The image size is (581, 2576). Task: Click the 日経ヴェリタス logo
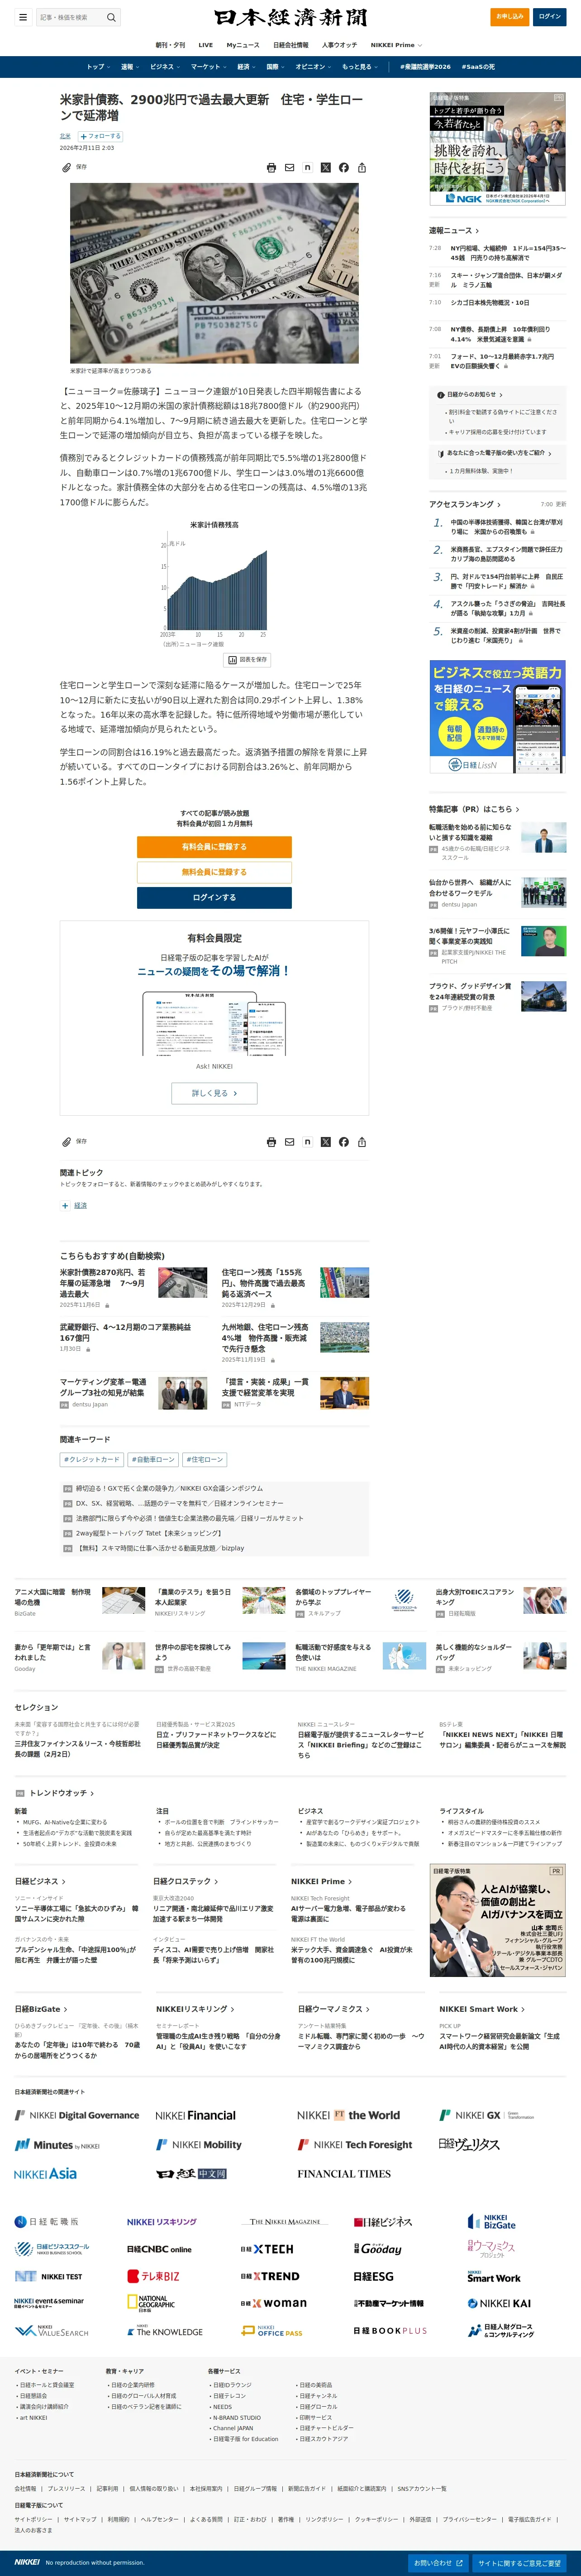coord(468,2144)
